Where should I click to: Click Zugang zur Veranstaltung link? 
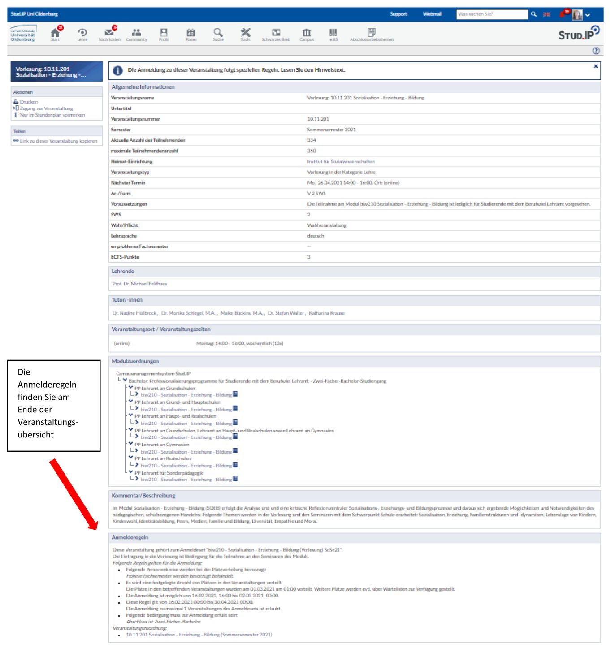point(46,108)
